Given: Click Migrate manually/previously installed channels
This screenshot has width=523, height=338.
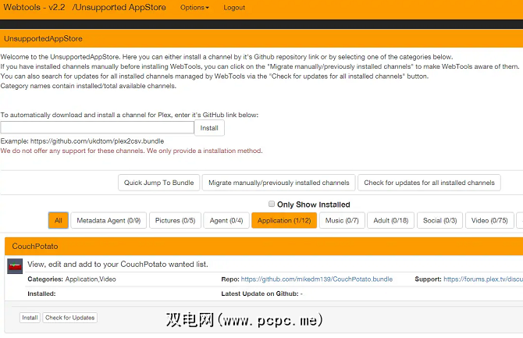Looking at the screenshot, I should (279, 183).
